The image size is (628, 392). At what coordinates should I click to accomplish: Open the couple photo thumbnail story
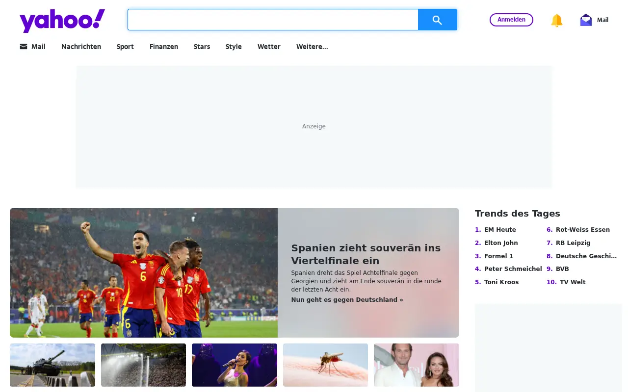click(x=417, y=365)
